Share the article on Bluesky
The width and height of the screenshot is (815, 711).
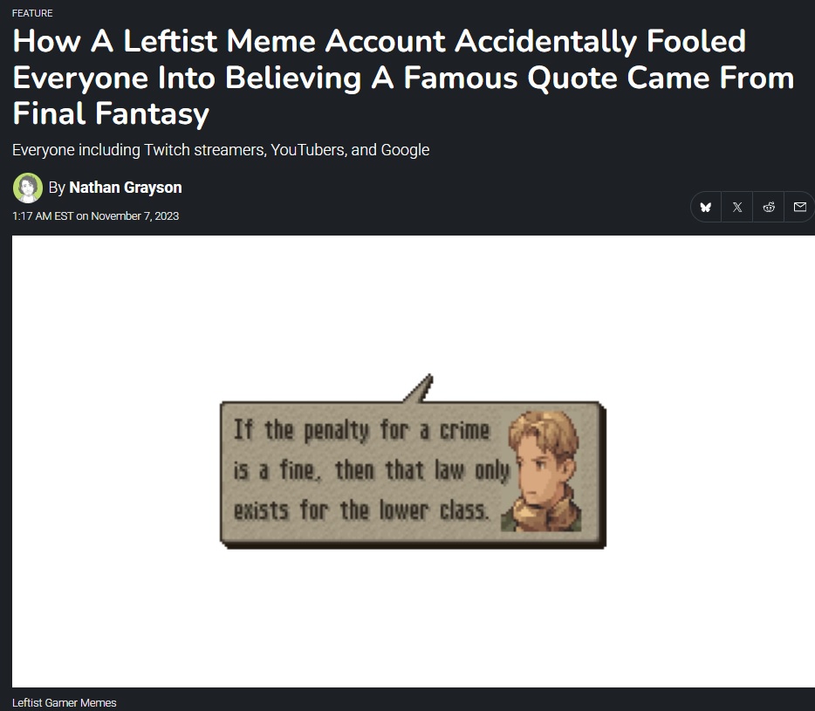click(x=706, y=208)
